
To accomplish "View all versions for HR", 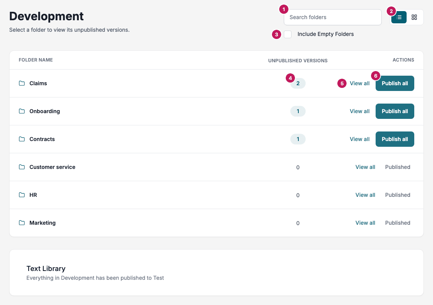I will pos(365,195).
